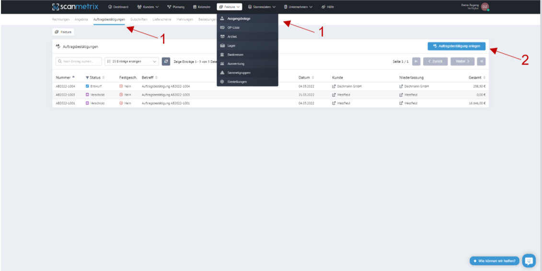This screenshot has height=271, width=542.
Task: Select Sammelgruppen in Faktura menu
Action: coord(247,72)
